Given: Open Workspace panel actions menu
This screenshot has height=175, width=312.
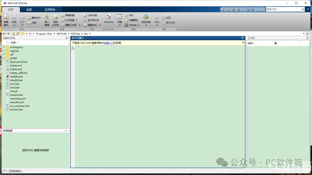Looking at the screenshot, I should pos(307,38).
